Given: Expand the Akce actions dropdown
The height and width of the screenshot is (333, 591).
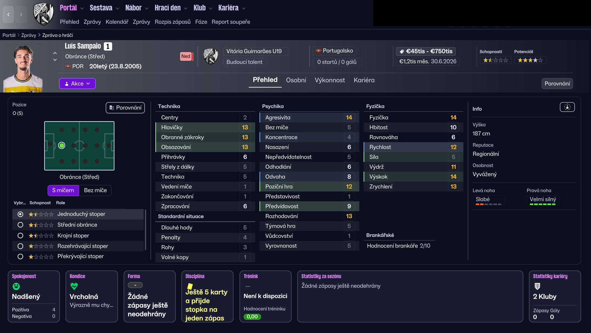Looking at the screenshot, I should (77, 84).
